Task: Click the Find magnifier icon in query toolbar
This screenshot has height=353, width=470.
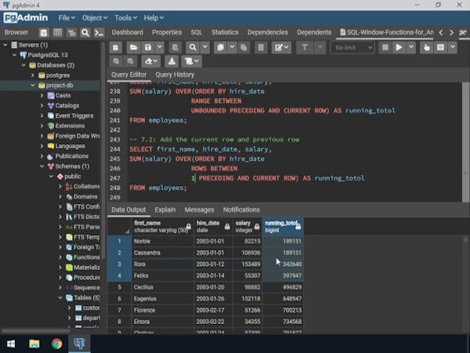Action: click(193, 47)
